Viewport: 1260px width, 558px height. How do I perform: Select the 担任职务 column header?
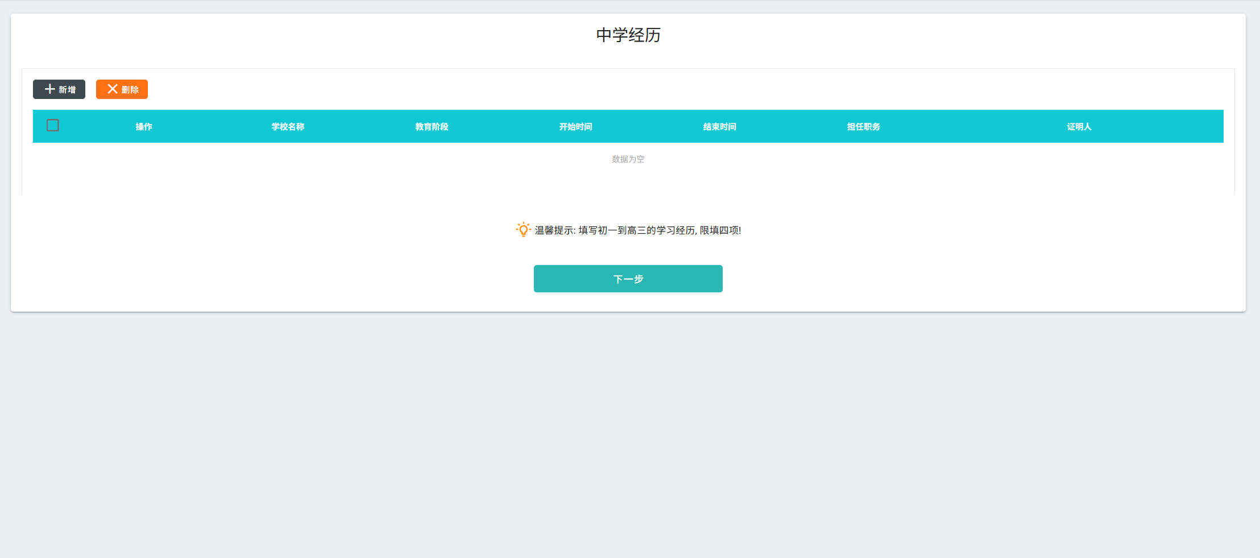[x=863, y=127]
